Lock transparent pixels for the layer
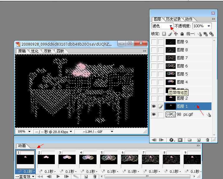Image resolution: width=223 pixels, height=179 pixels. pyautogui.click(x=164, y=34)
